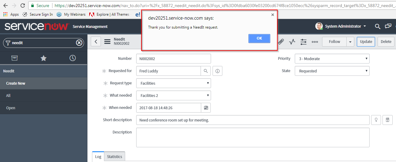
Task: Click the lightbulb suggestion icon
Action: click(x=376, y=120)
